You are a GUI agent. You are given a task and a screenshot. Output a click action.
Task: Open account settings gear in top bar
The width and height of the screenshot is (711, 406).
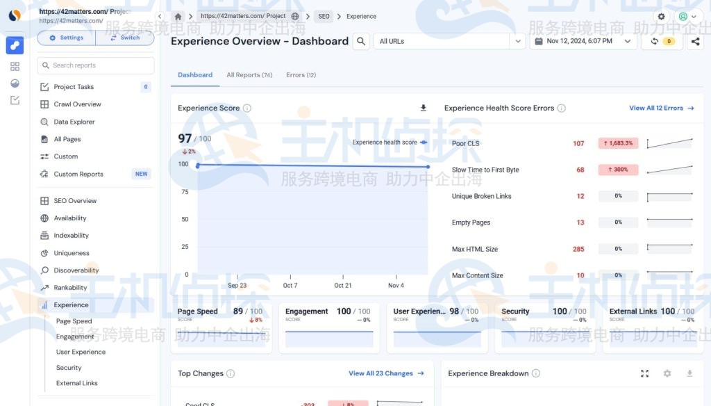(x=660, y=15)
